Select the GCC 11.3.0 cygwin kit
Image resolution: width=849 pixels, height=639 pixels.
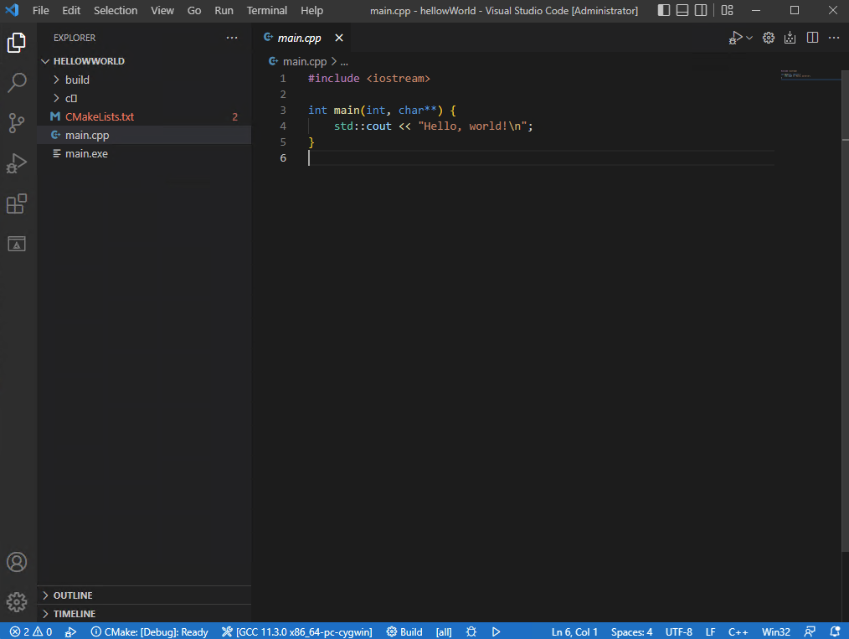296,631
